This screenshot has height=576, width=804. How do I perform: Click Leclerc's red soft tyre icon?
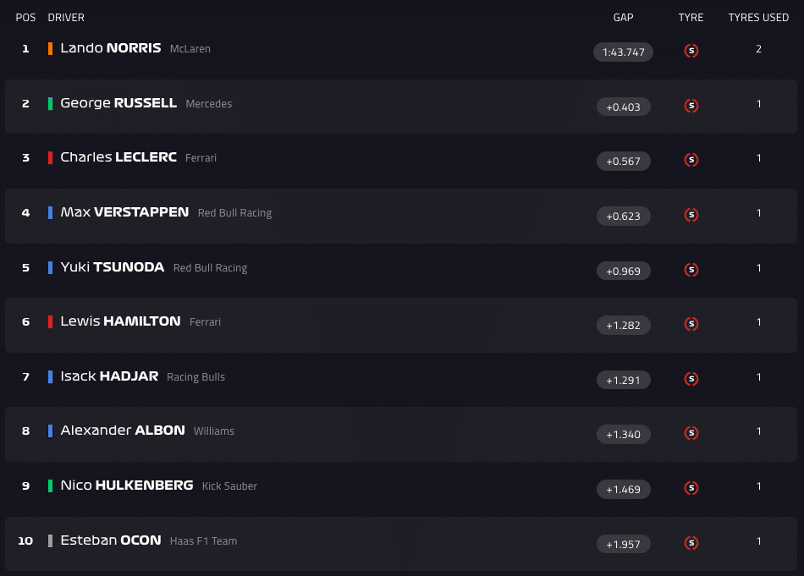(x=691, y=160)
